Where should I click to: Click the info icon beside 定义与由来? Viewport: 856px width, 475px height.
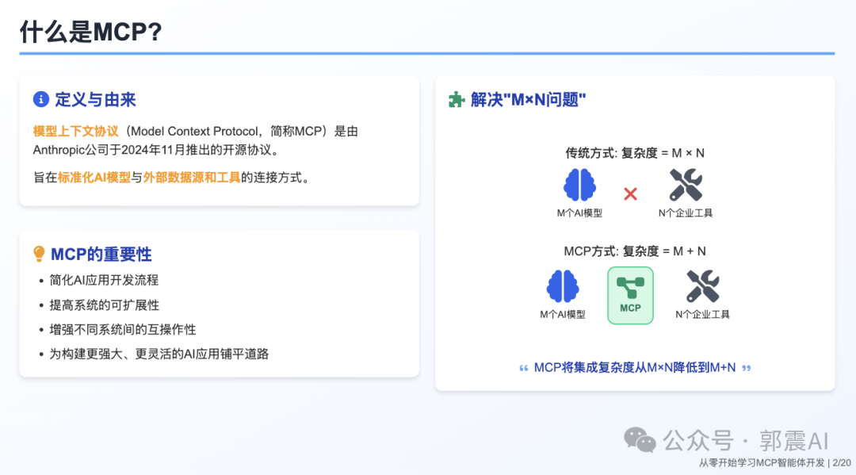(x=40, y=99)
